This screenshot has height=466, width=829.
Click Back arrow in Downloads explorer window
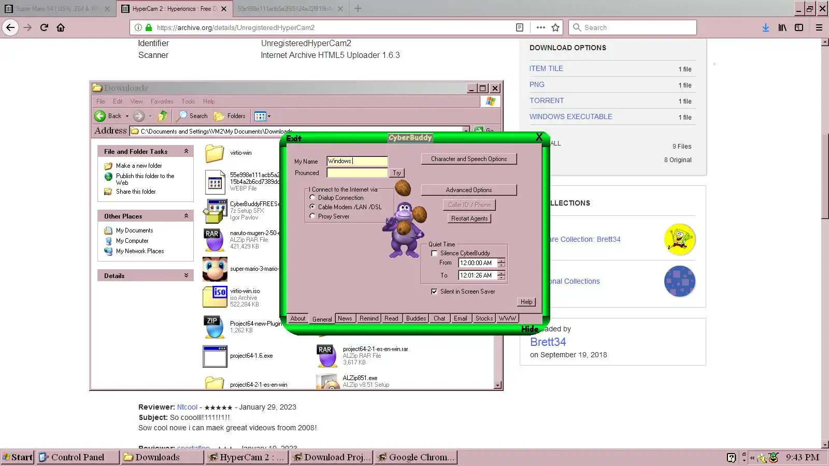click(100, 116)
